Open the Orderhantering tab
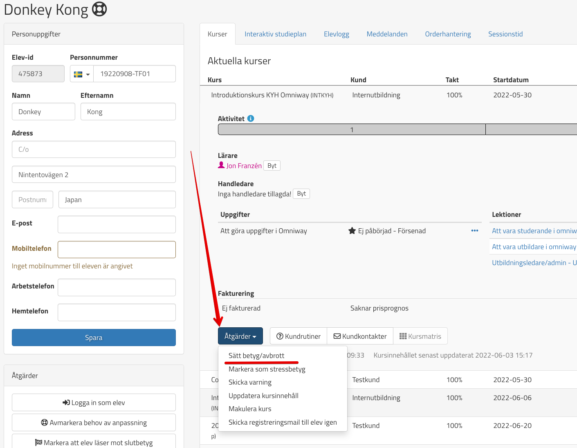Viewport: 577px width, 448px height. pos(448,34)
